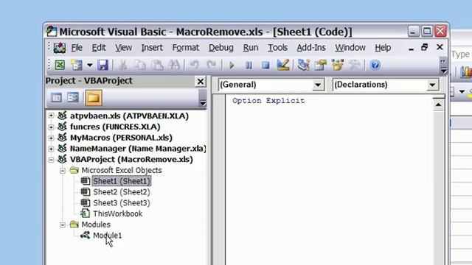Open the Run menu
Screen dimensions: 472x265
(x=251, y=47)
